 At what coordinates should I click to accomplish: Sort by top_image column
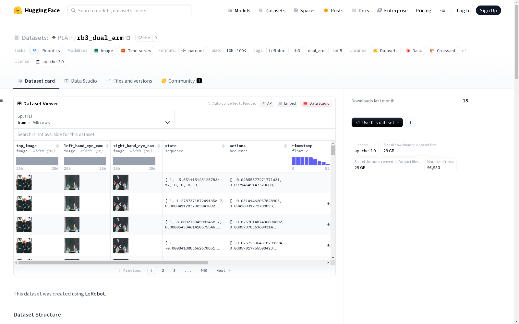57,146
